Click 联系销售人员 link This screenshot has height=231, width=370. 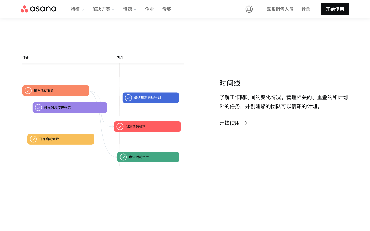[280, 9]
